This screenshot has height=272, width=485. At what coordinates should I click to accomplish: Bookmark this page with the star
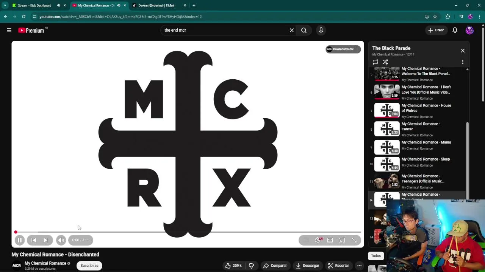pyautogui.click(x=435, y=17)
